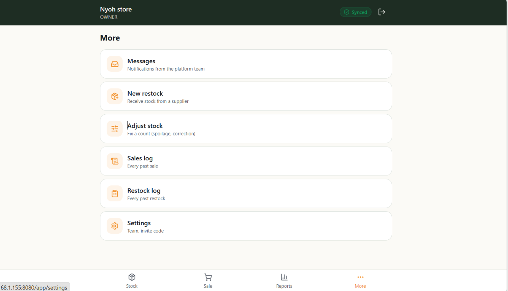Click the New restock box icon
This screenshot has width=508, height=291.
coord(115,96)
